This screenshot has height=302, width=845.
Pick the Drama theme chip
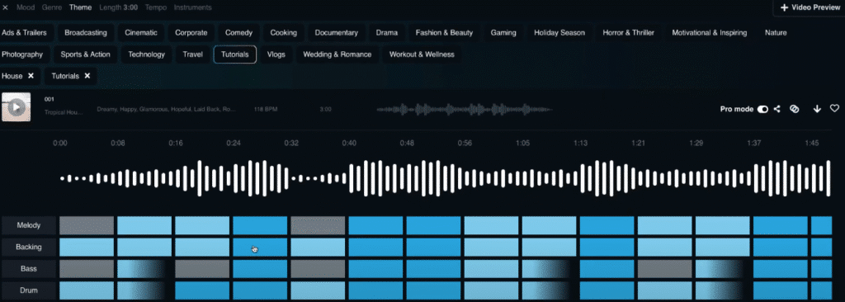(x=387, y=32)
